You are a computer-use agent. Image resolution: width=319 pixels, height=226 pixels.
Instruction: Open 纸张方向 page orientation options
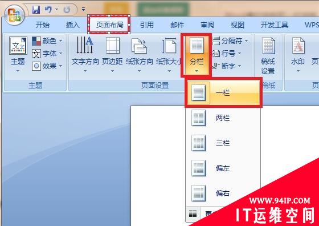click(x=140, y=55)
